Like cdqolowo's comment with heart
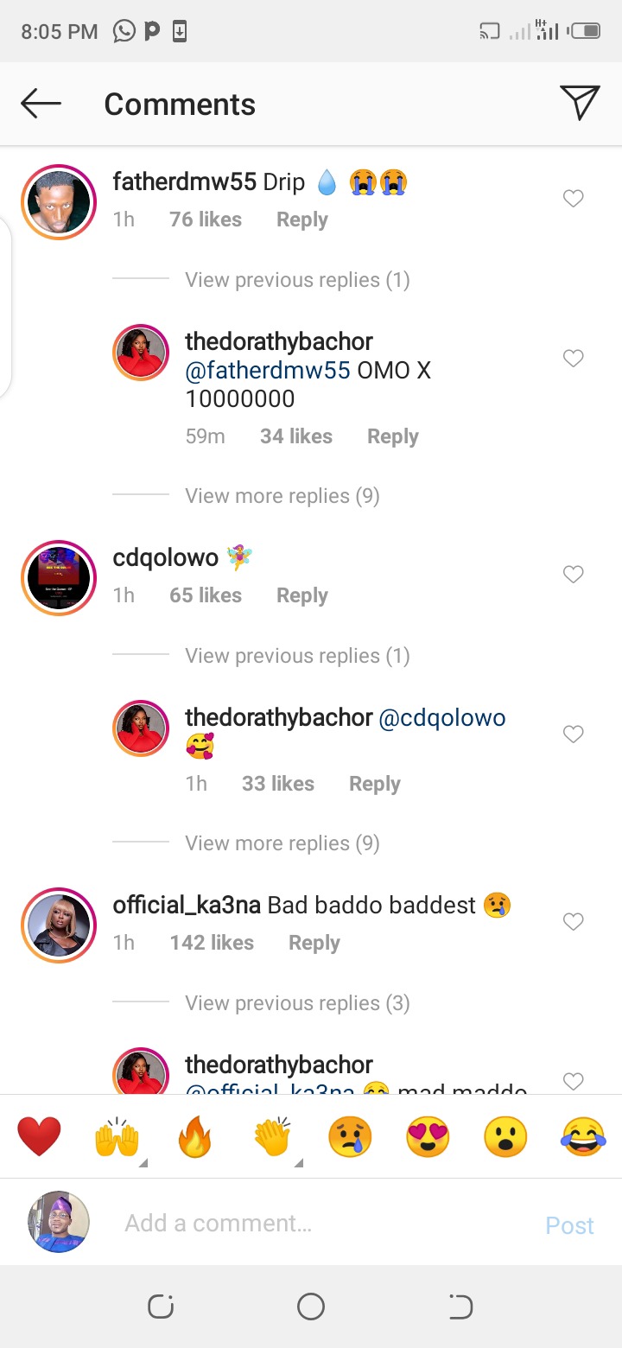 pos(574,574)
